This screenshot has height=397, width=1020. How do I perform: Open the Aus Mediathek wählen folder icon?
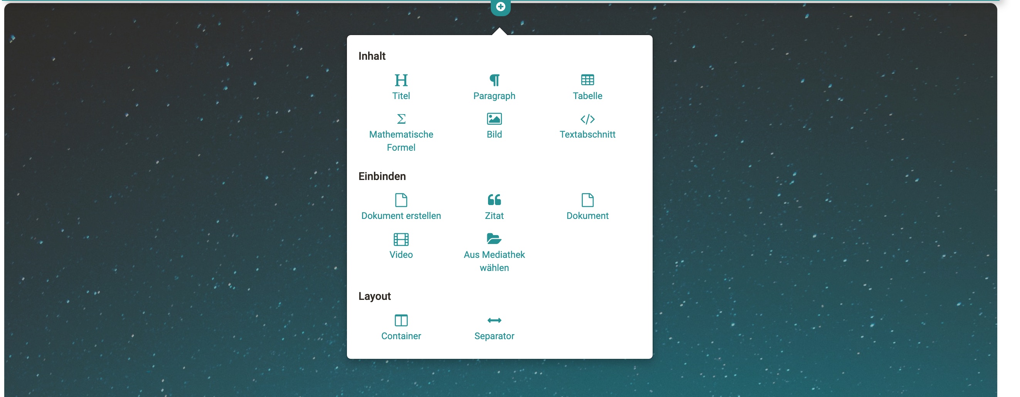coord(494,239)
